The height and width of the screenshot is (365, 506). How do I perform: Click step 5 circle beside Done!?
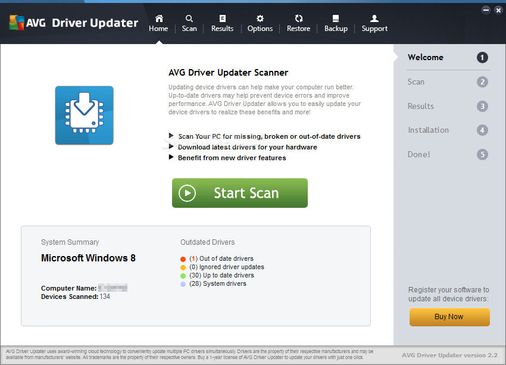tap(482, 154)
